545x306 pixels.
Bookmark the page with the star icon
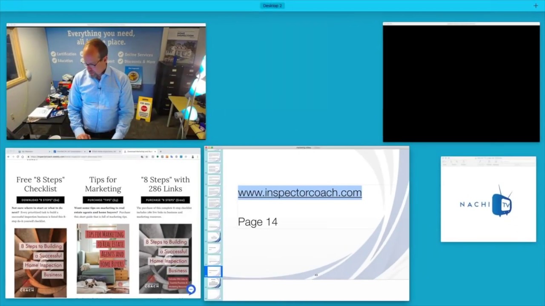click(146, 157)
